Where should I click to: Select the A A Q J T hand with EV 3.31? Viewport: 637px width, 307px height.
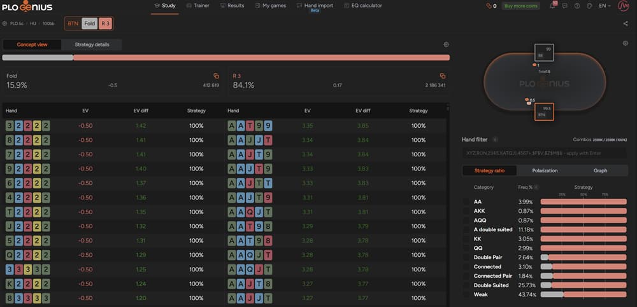337,212
